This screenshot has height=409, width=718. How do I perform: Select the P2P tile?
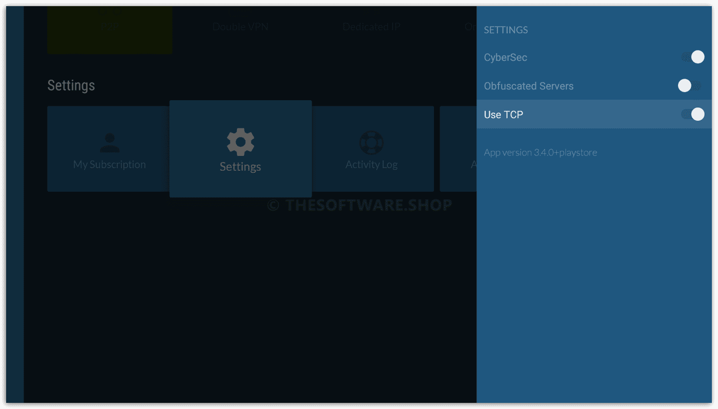pos(110,30)
